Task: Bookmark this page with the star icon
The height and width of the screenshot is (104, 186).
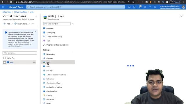Action: pyautogui.click(x=133, y=2)
